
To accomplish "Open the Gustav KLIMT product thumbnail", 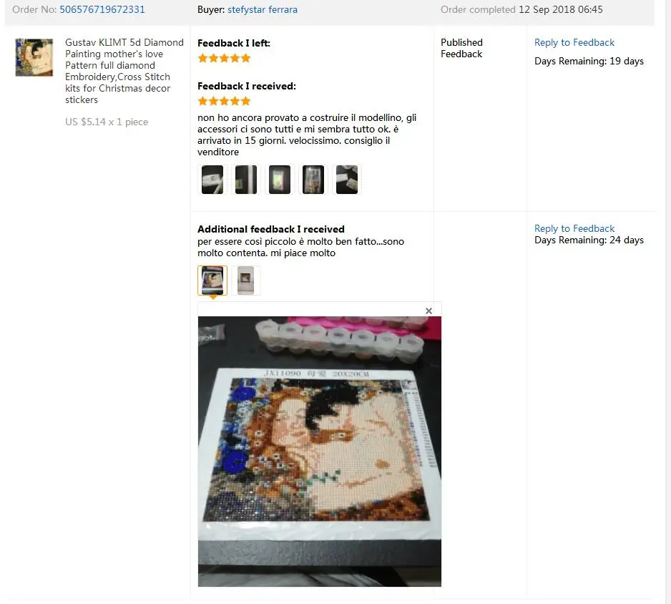I will tap(34, 57).
